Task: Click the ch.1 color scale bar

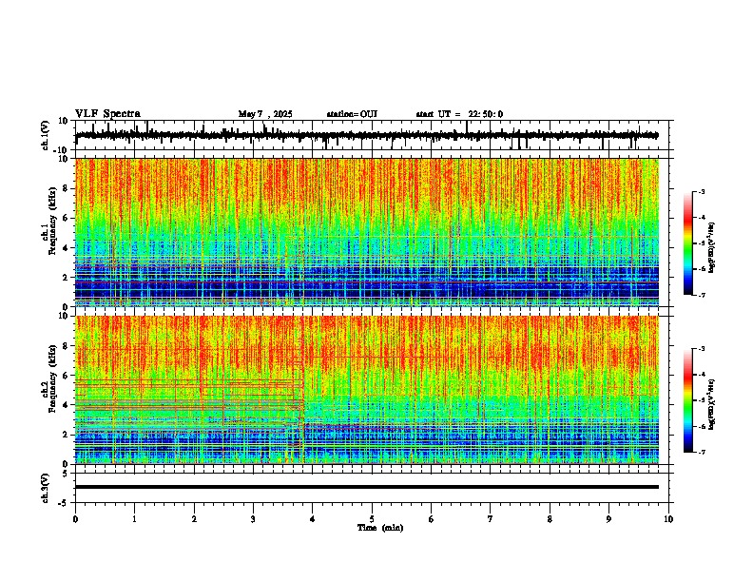Action: point(687,243)
